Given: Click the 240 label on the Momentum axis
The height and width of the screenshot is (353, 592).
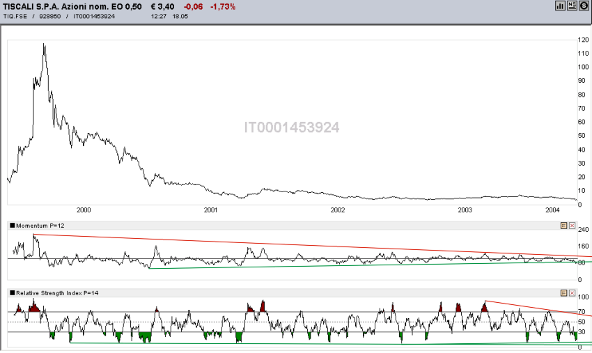Looking at the screenshot, I should [x=584, y=230].
